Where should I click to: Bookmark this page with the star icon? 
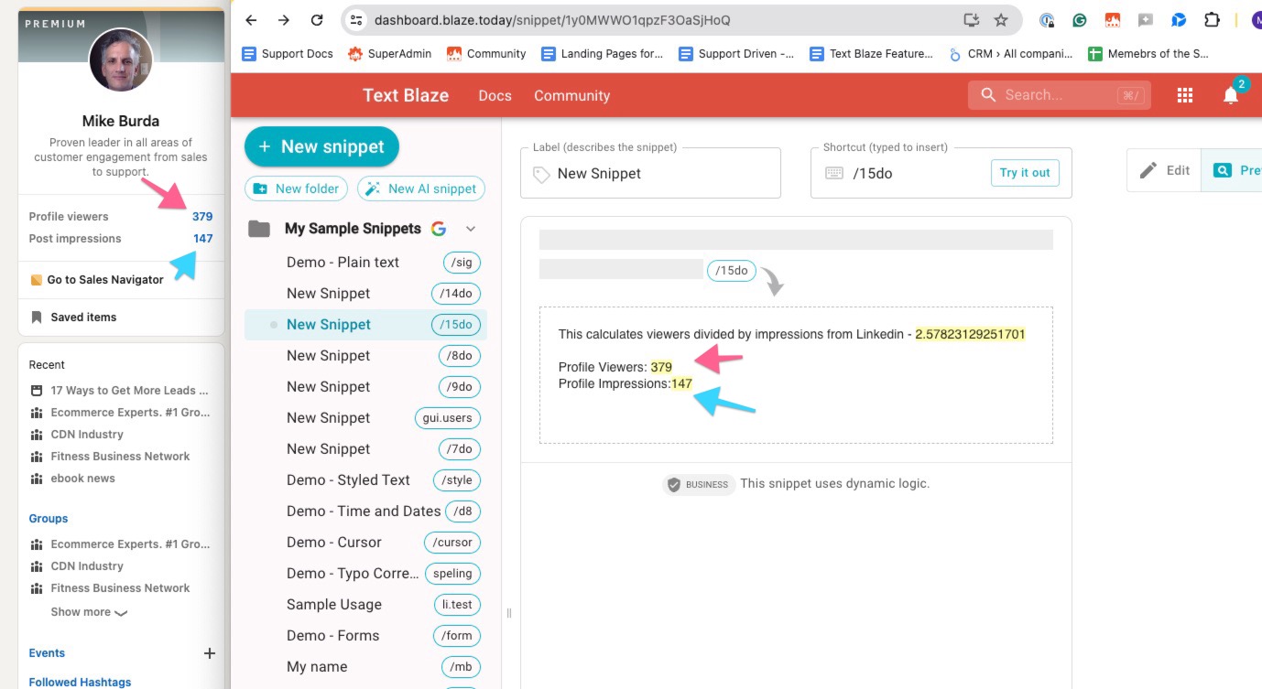click(x=1001, y=20)
